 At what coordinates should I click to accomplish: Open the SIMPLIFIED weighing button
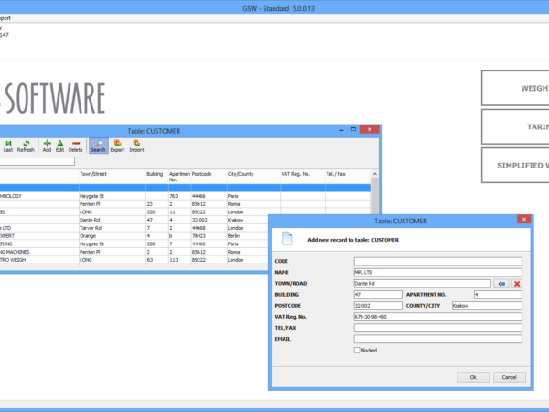(x=515, y=165)
